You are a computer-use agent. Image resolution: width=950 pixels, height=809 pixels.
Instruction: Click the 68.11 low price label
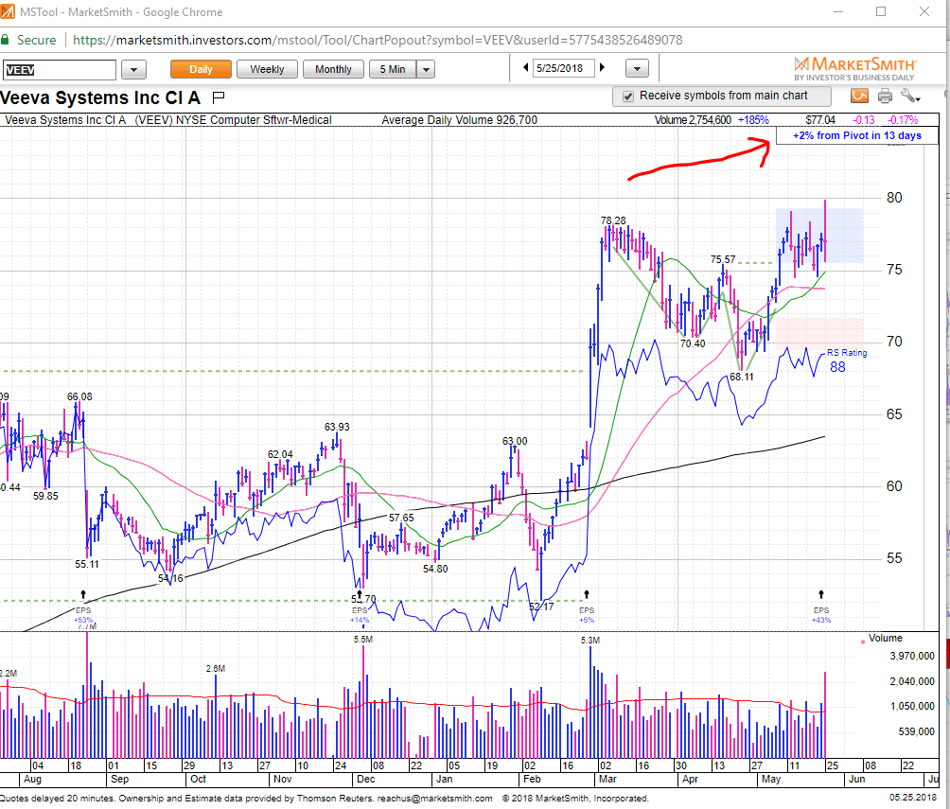742,377
